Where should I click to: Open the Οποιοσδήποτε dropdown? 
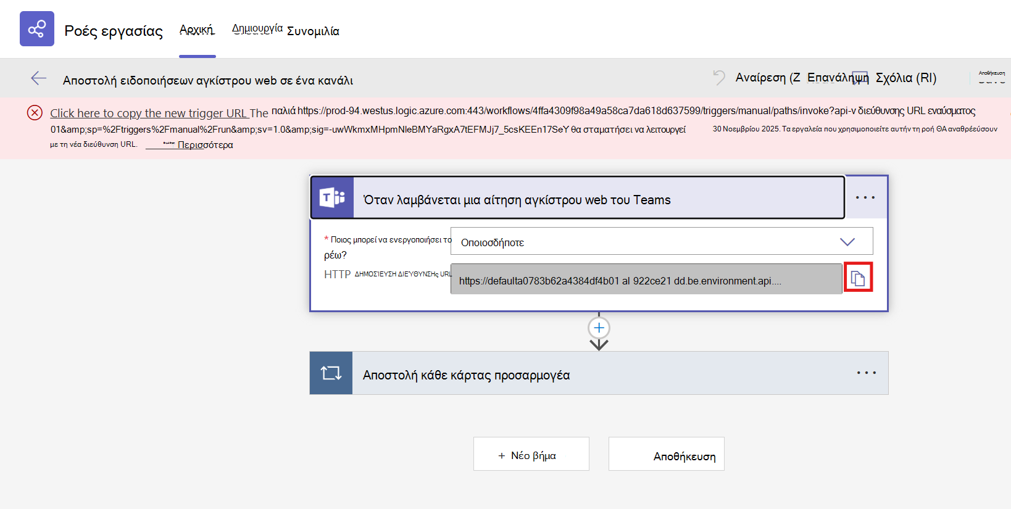[x=662, y=241]
